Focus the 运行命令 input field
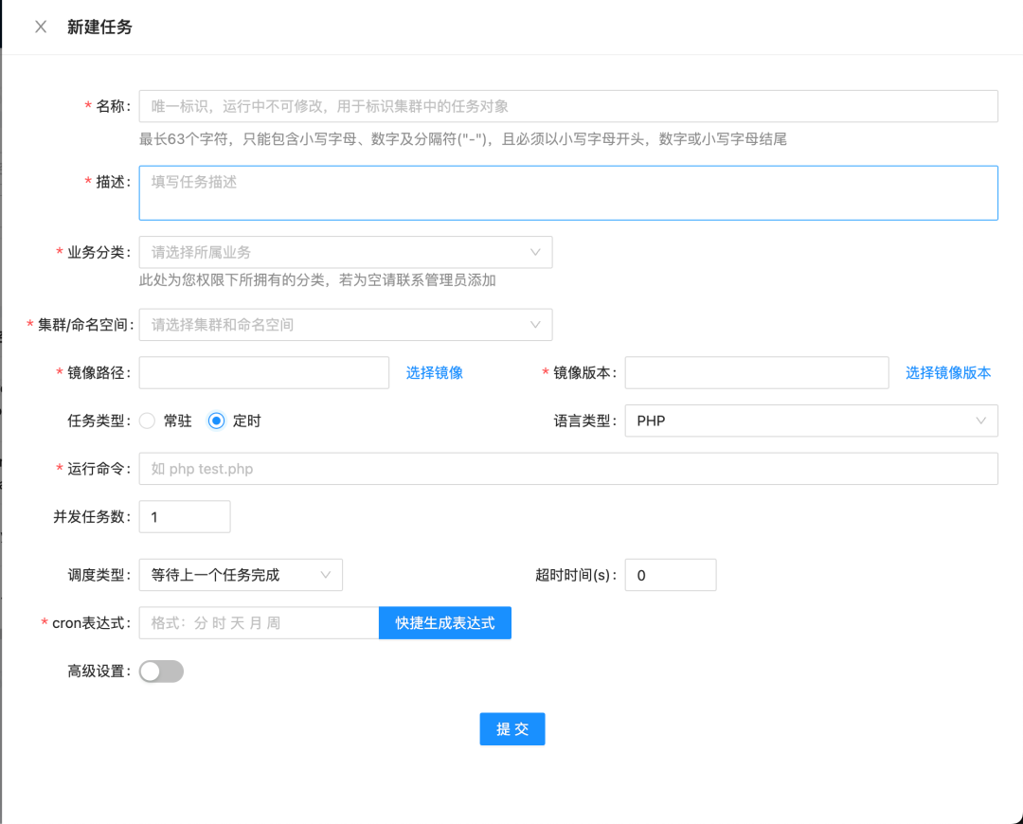 click(x=568, y=469)
